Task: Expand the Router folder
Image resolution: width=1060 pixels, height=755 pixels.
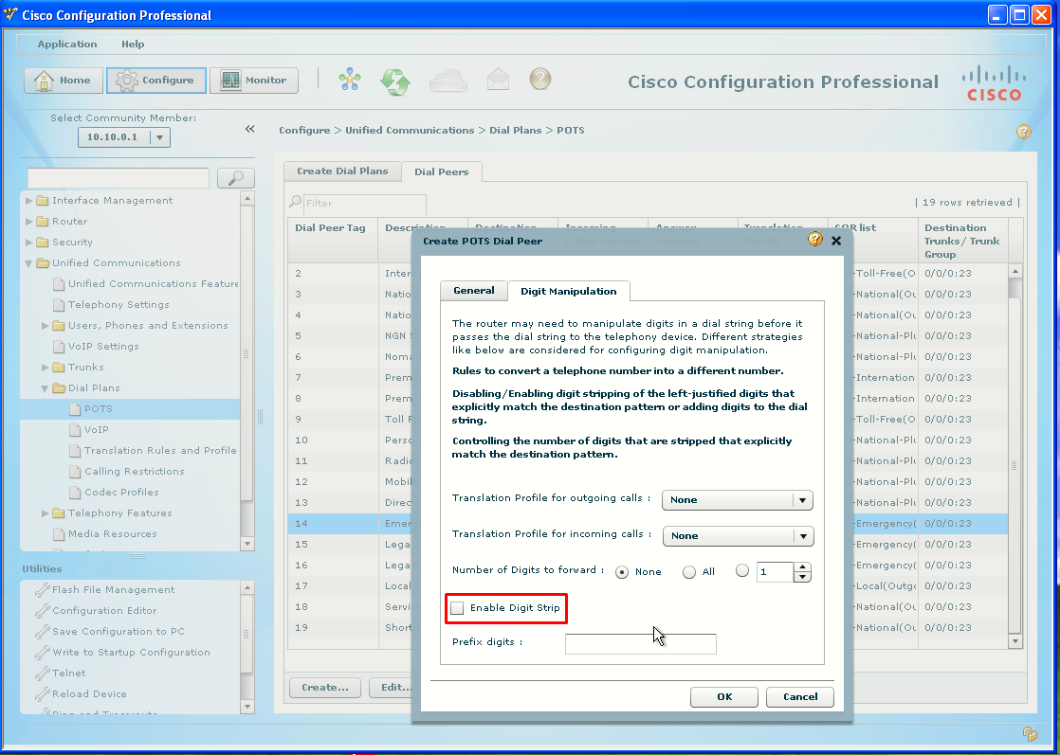Action: coord(29,222)
